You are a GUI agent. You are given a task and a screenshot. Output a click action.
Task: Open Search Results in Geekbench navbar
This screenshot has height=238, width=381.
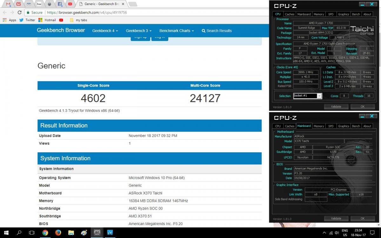[x=217, y=31]
